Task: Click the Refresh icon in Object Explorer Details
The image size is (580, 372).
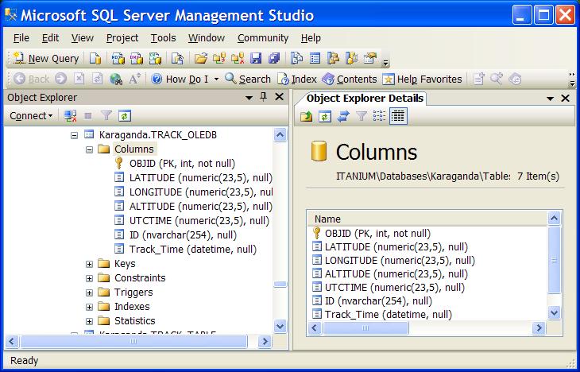Action: pyautogui.click(x=325, y=116)
